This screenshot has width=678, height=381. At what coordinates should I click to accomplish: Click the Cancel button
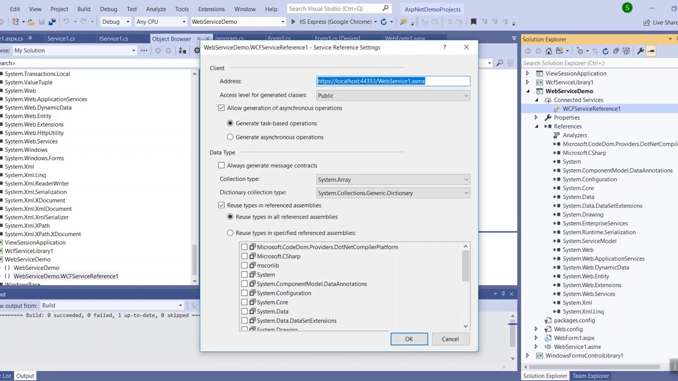(x=450, y=339)
